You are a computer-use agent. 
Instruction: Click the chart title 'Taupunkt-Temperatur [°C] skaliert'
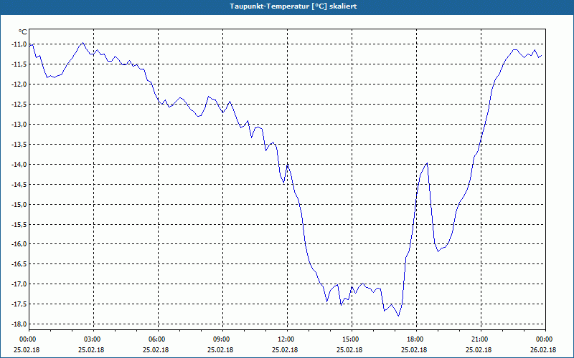point(293,6)
